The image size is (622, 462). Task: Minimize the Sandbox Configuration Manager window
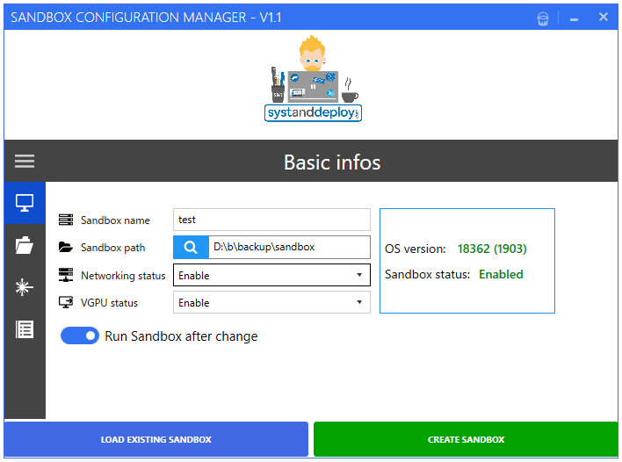(574, 18)
